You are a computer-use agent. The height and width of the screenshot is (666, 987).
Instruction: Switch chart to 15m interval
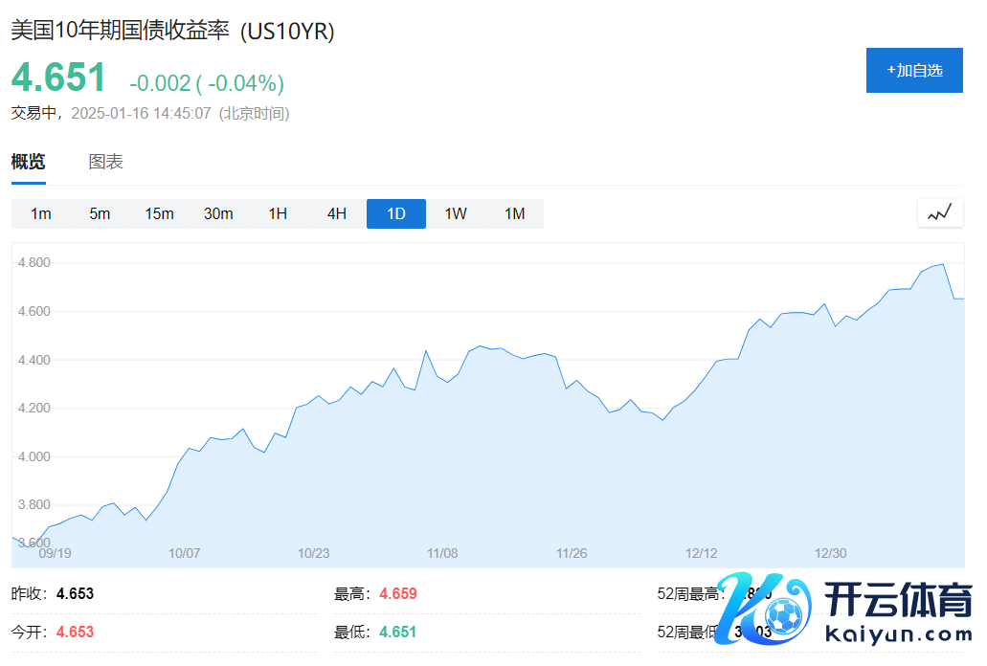pos(159,213)
